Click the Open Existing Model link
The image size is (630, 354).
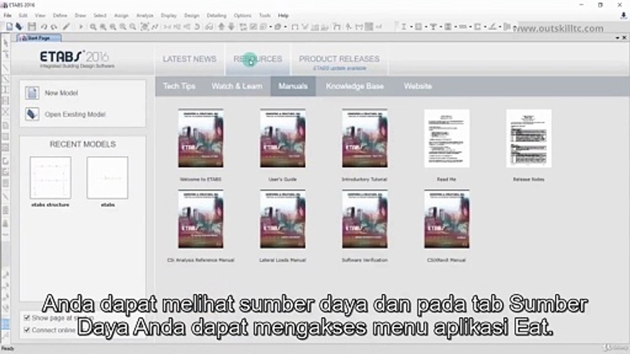(75, 114)
